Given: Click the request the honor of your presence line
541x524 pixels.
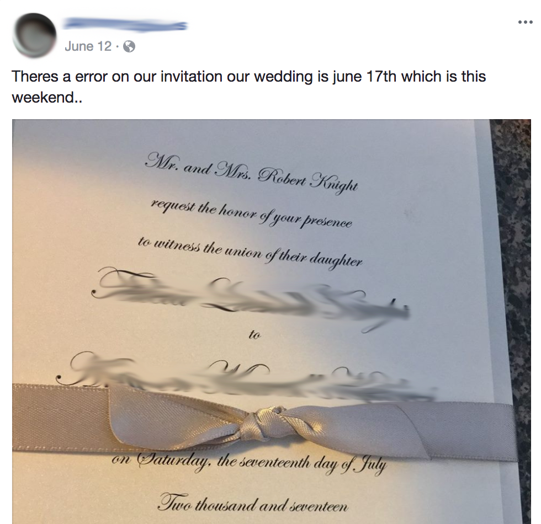Looking at the screenshot, I should pos(252,214).
